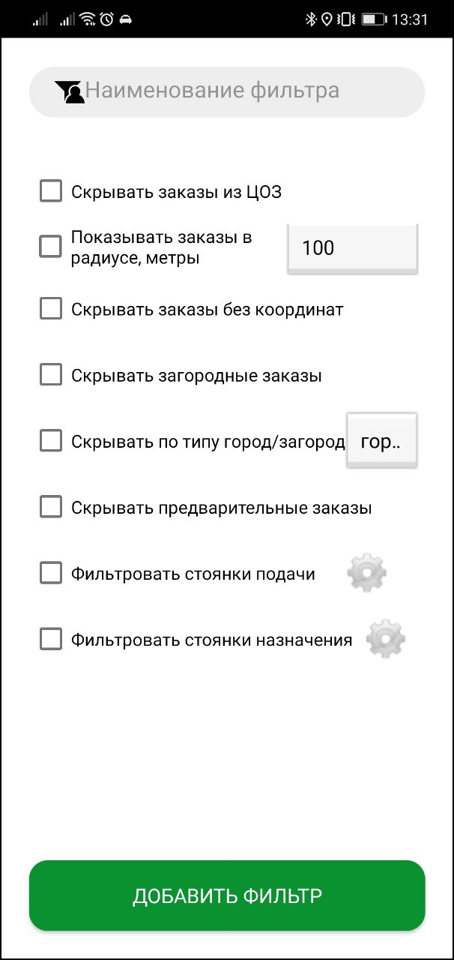
Task: Toggle "Скрывать заказы без координат" checkbox
Action: point(51,308)
